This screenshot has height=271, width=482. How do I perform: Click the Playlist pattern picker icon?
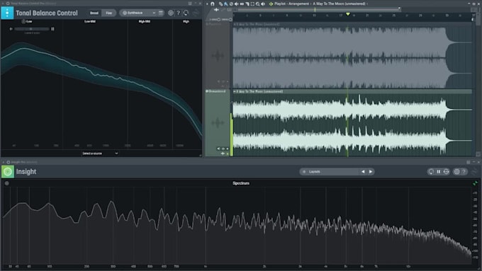[271, 4]
